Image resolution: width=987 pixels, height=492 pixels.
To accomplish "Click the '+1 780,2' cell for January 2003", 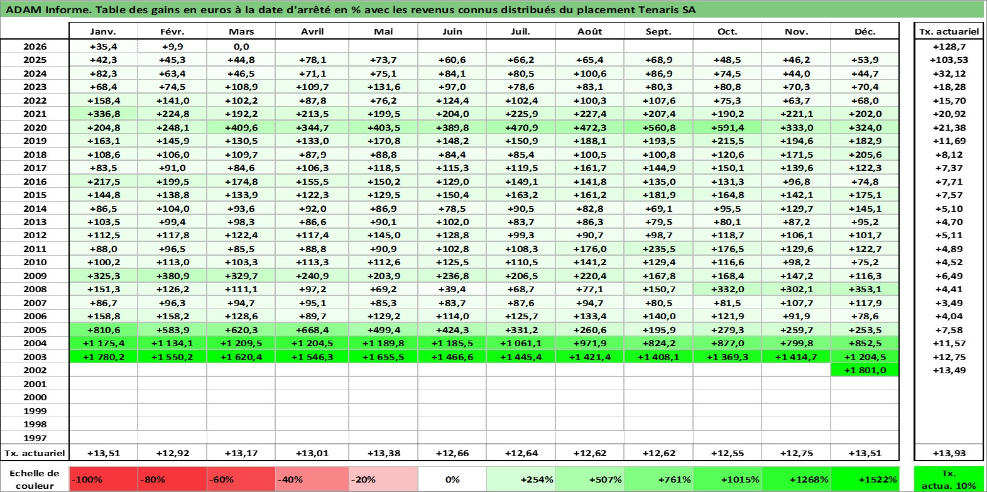I will coord(103,357).
